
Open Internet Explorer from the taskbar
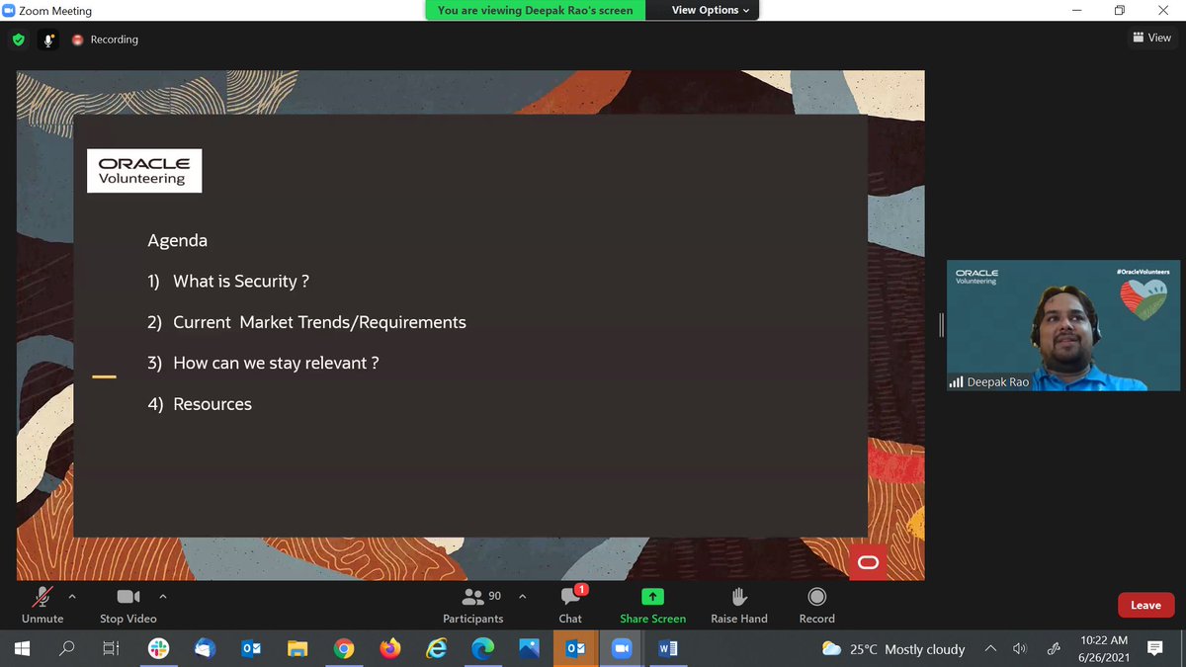tap(436, 649)
